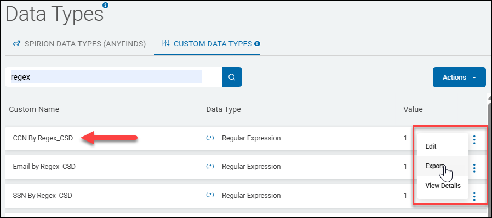Click the search field containing regex
492x218 pixels.
point(113,77)
